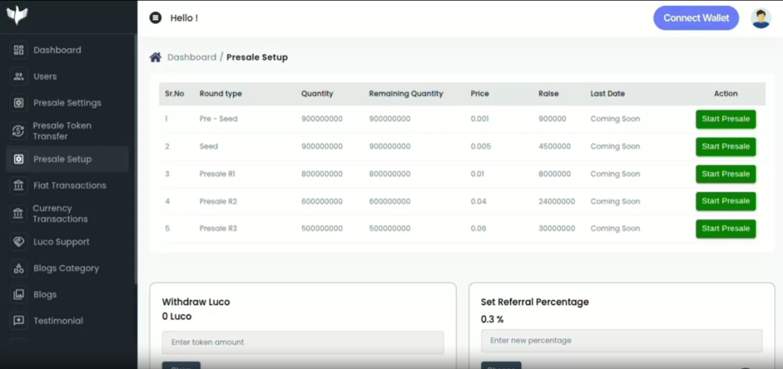Start presale for Presale R3 round
The width and height of the screenshot is (783, 369).
pyautogui.click(x=726, y=229)
